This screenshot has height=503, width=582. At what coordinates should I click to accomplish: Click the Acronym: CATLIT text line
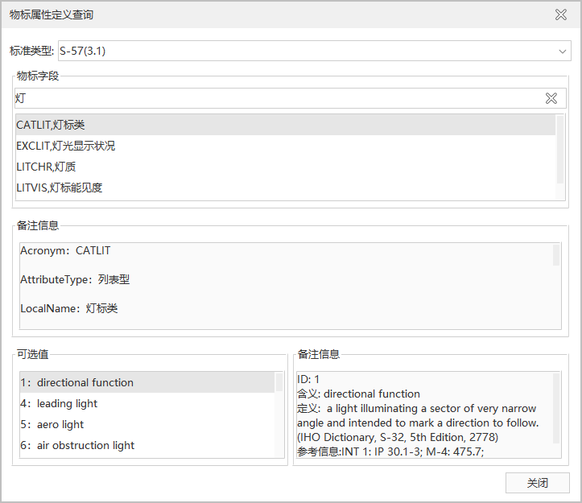65,250
